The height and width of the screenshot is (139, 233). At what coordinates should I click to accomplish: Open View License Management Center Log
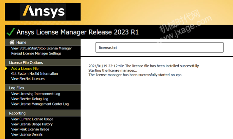click(x=40, y=104)
